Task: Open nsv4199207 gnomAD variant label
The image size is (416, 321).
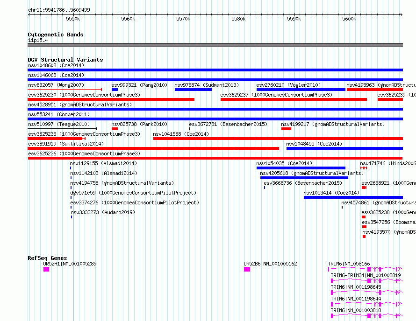Action: pos(333,124)
